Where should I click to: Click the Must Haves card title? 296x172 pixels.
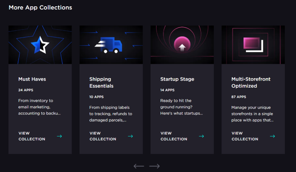tap(32, 79)
